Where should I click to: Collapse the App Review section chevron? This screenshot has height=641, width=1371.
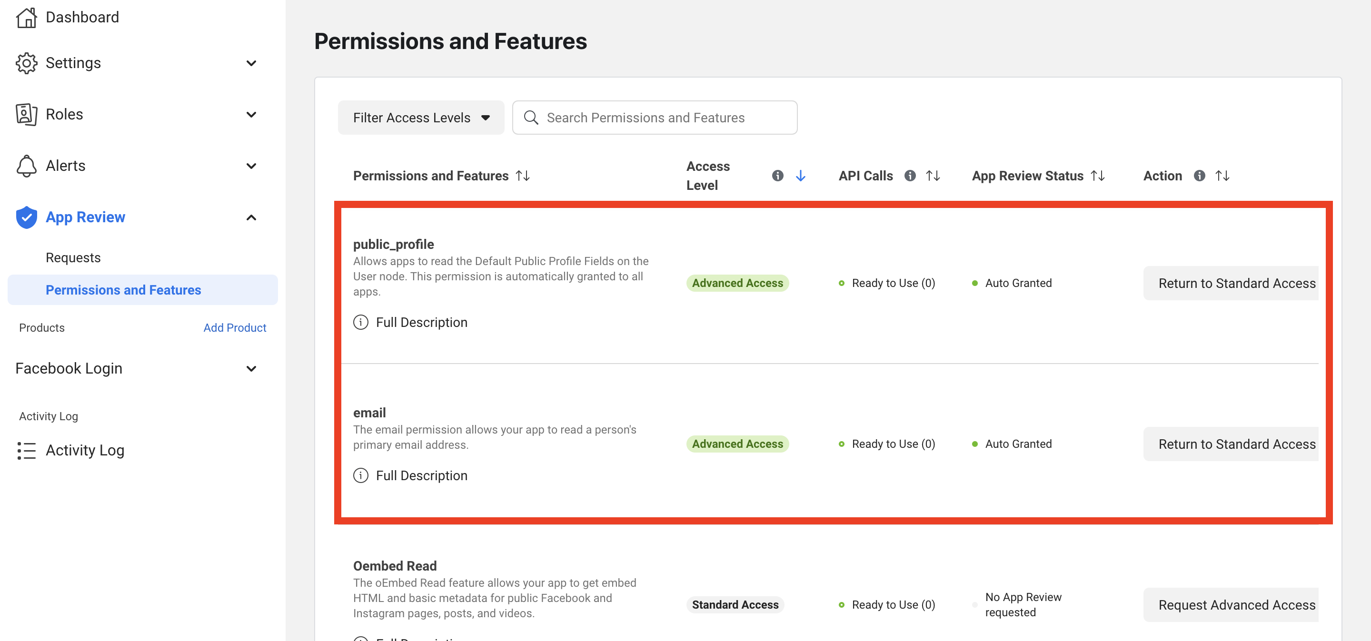251,217
